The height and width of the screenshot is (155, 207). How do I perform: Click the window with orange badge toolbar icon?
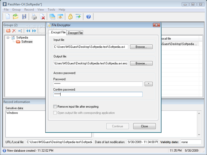(60, 17)
